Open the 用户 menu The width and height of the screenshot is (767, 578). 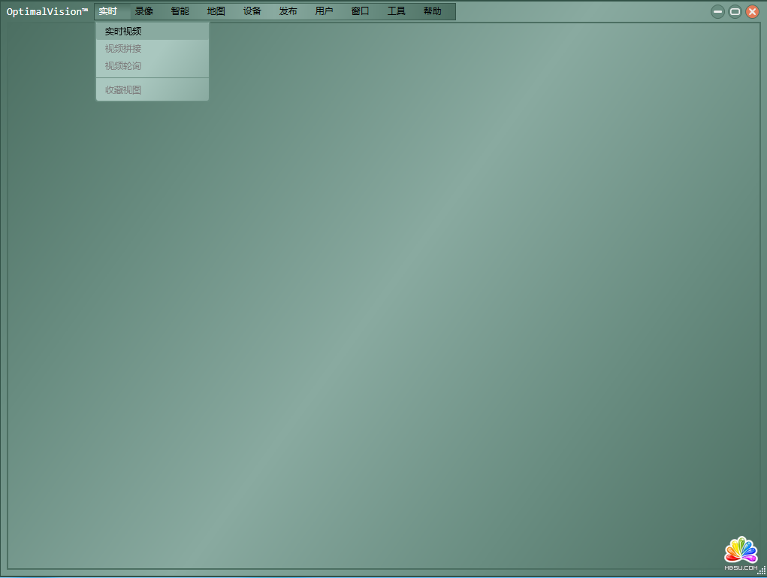tap(325, 11)
